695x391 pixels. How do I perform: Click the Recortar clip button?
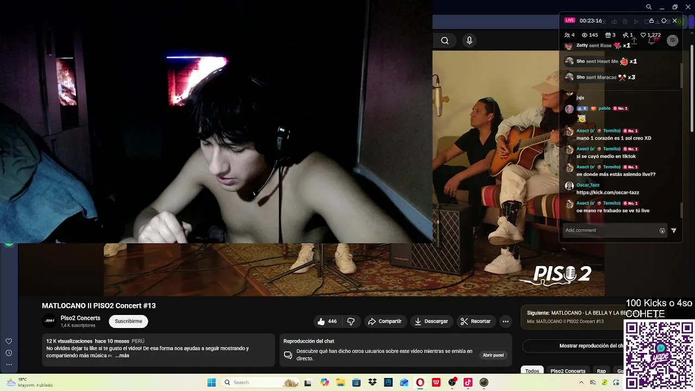(475, 321)
